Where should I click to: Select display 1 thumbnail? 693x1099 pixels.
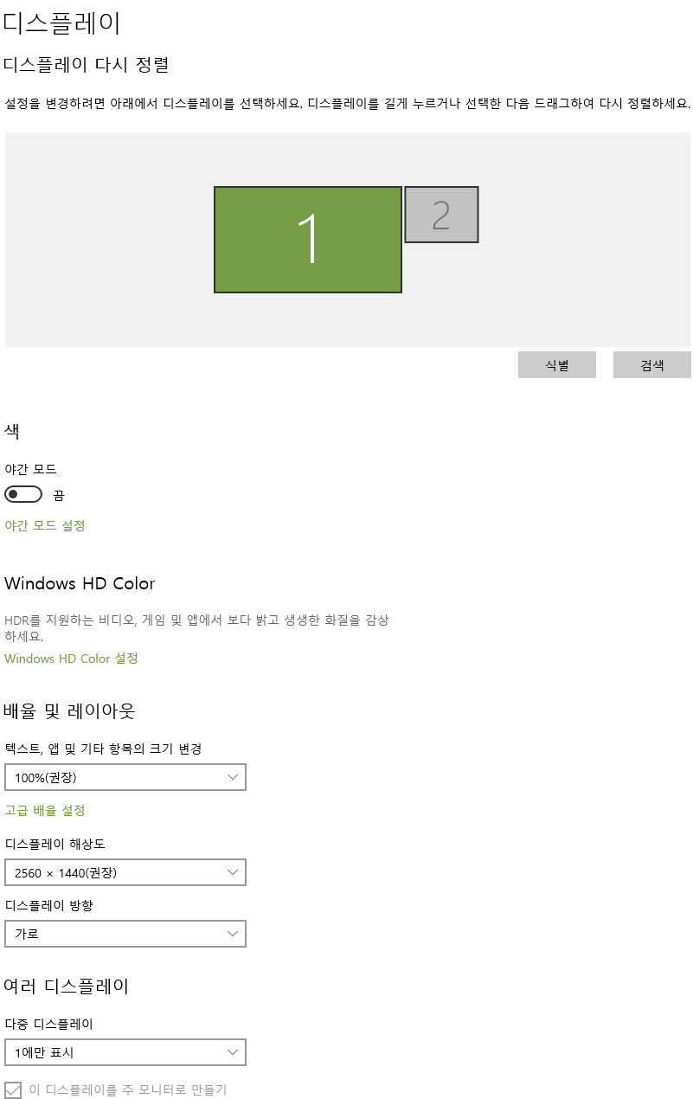(x=307, y=238)
